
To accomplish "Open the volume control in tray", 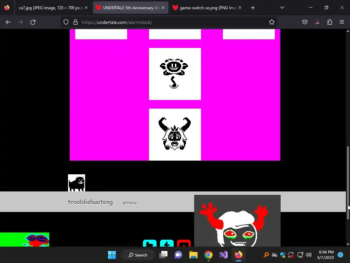I will coord(309,255).
